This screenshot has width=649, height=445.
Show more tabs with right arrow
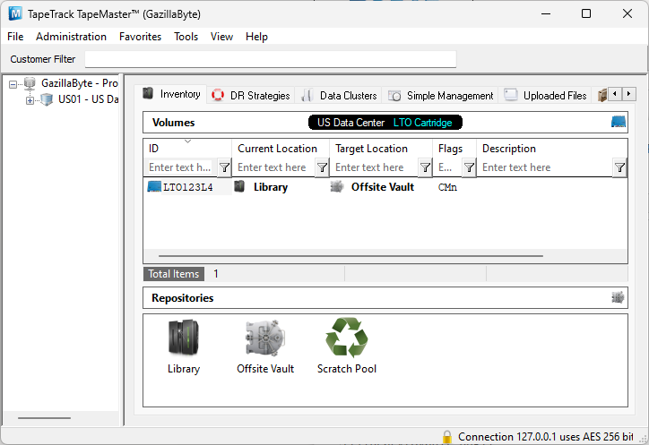(x=628, y=94)
